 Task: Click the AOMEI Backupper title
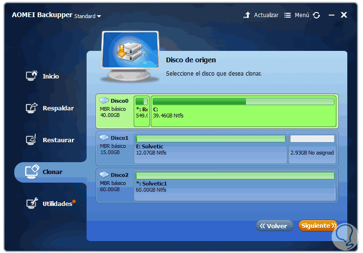pyautogui.click(x=42, y=15)
